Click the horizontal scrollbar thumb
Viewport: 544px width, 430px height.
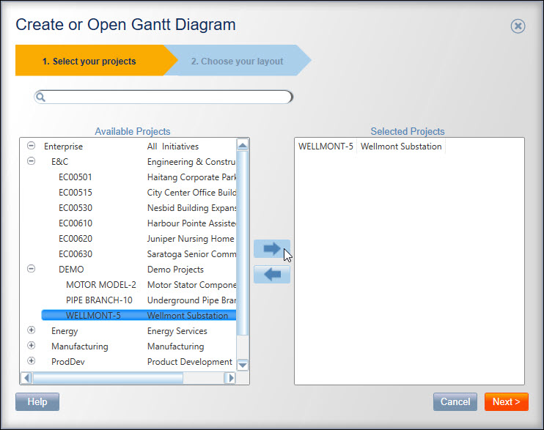pyautogui.click(x=108, y=378)
